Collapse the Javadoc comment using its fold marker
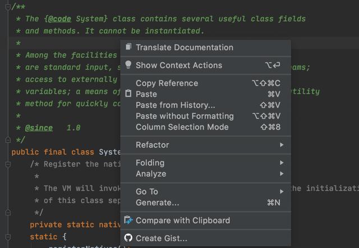The width and height of the screenshot is (359, 248). tap(8, 6)
